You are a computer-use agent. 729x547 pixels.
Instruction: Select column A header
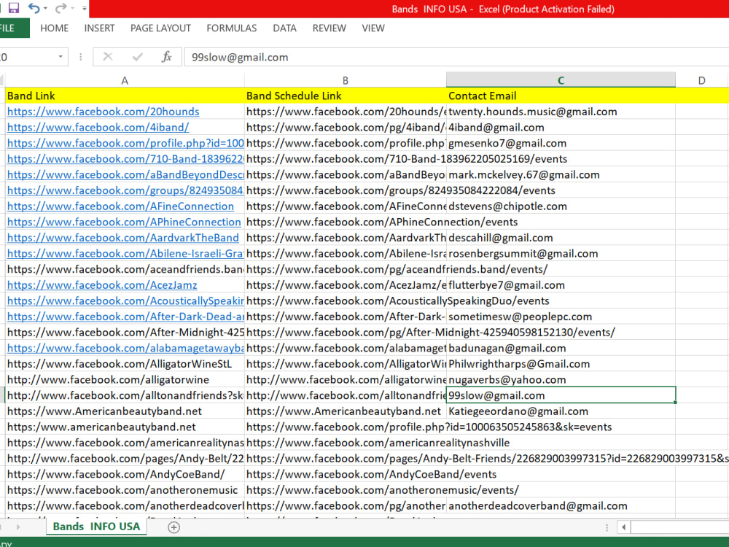pos(125,80)
